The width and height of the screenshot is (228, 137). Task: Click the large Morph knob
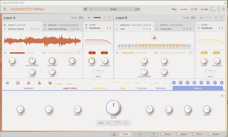[x=113, y=108]
